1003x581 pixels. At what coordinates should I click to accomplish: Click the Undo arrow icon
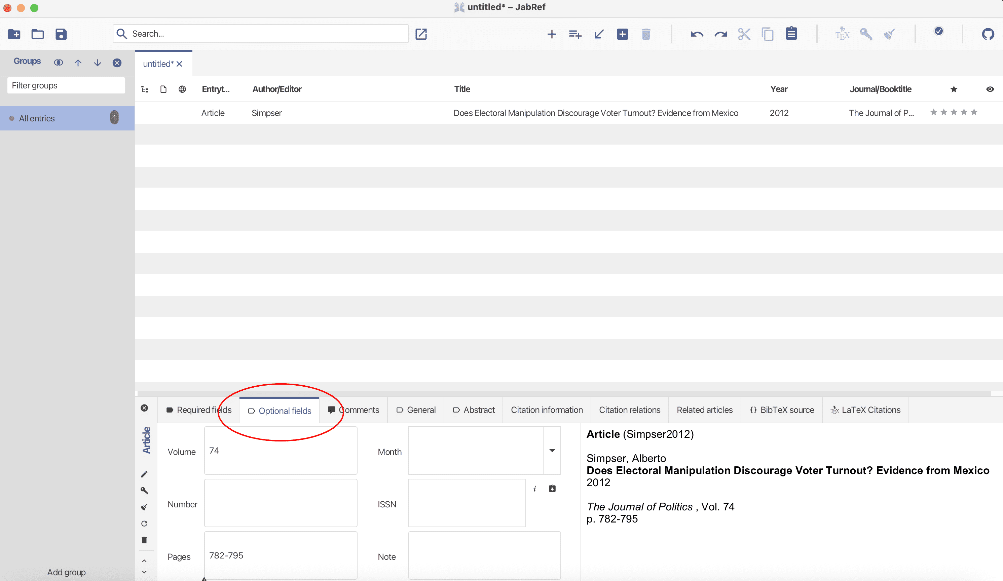[x=697, y=34]
